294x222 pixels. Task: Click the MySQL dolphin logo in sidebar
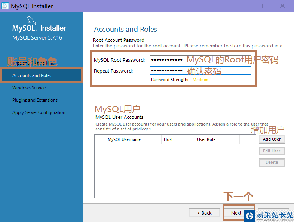pyautogui.click(x=31, y=20)
